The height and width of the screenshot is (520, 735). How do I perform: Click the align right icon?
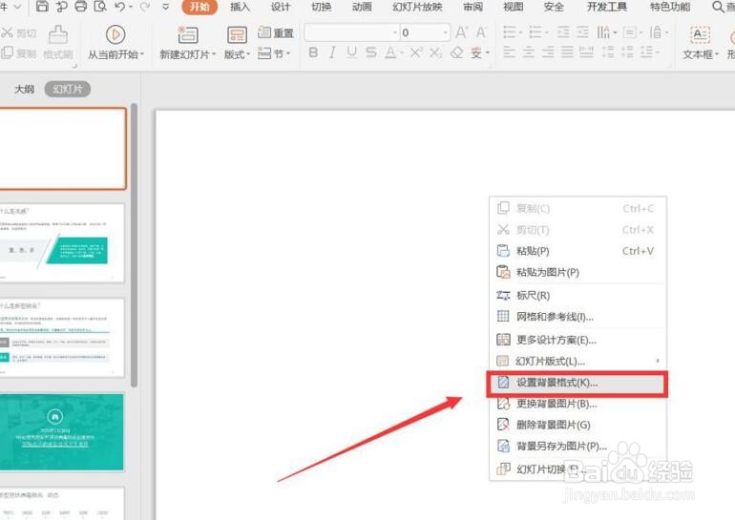(x=548, y=52)
